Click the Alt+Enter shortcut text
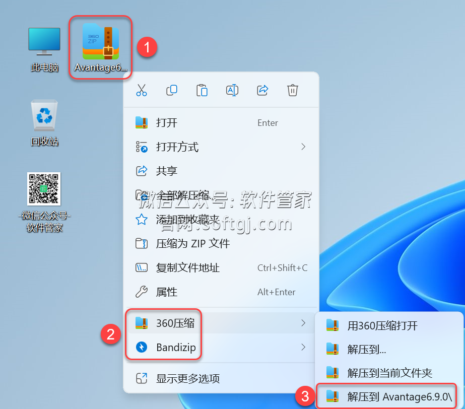Image resolution: width=465 pixels, height=409 pixels. point(277,292)
